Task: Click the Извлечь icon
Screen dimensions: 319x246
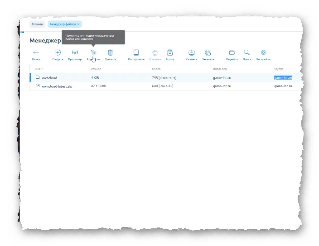Action: pos(155,52)
